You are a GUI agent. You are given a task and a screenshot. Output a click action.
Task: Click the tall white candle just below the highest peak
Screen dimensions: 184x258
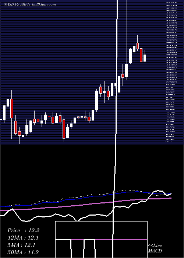(x=130, y=56)
